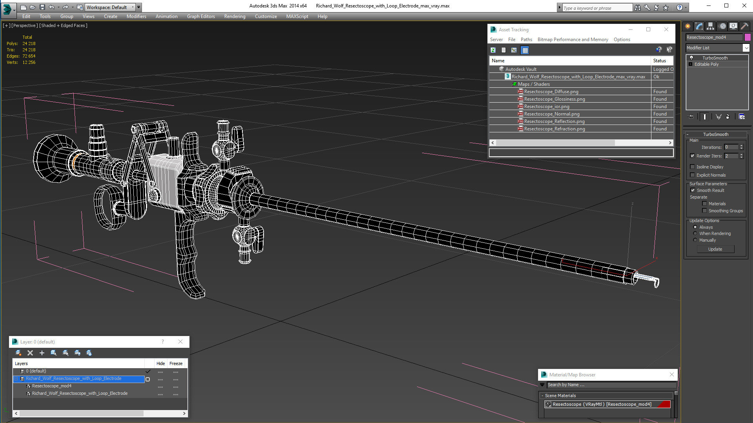Toggle Show End Result icon

[705, 117]
